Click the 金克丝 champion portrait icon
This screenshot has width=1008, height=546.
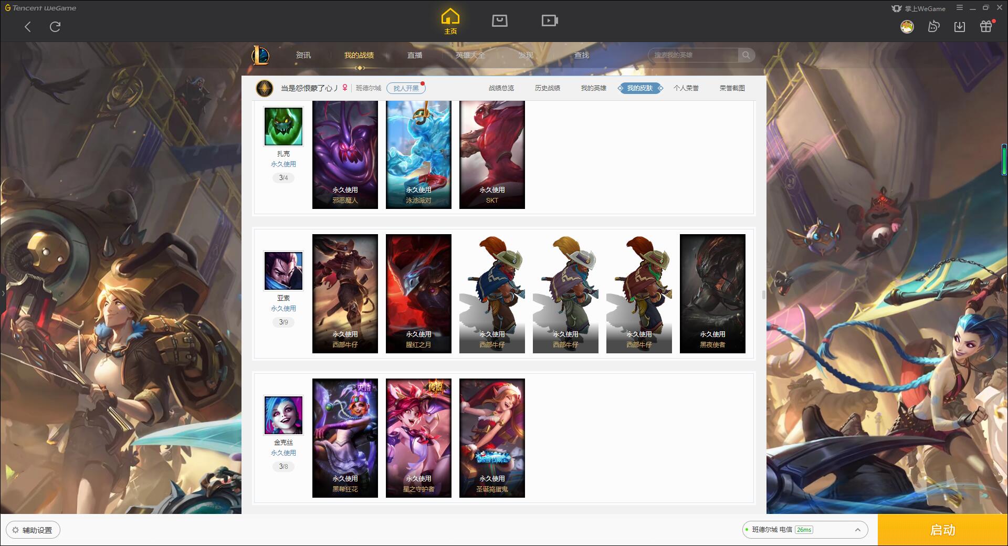(283, 415)
